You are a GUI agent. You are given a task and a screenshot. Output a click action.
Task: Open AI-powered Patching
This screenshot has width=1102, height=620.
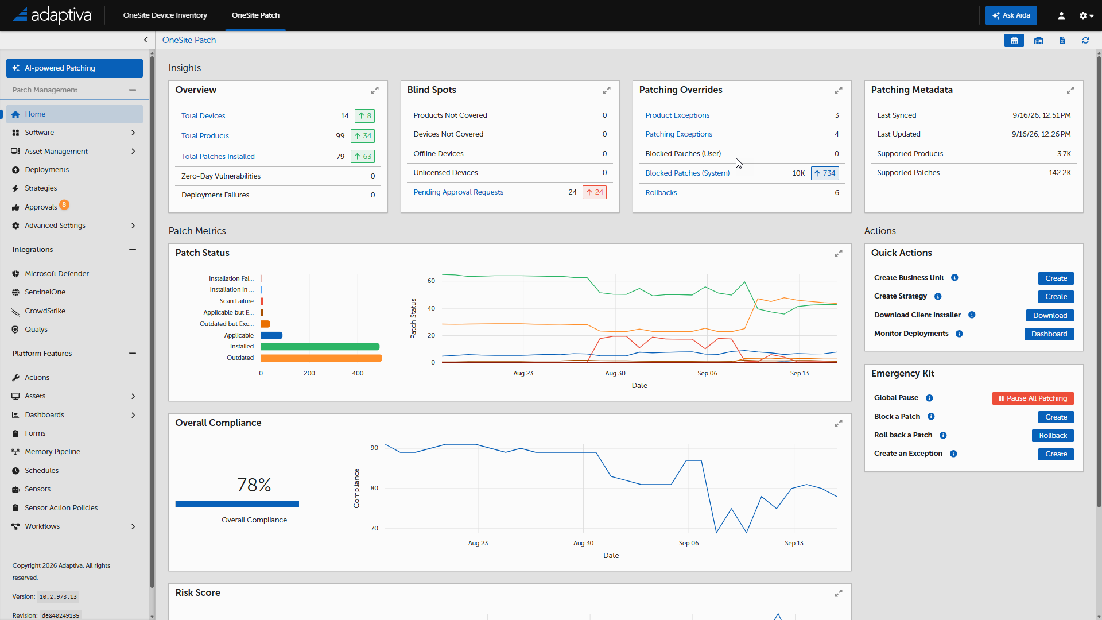[75, 68]
